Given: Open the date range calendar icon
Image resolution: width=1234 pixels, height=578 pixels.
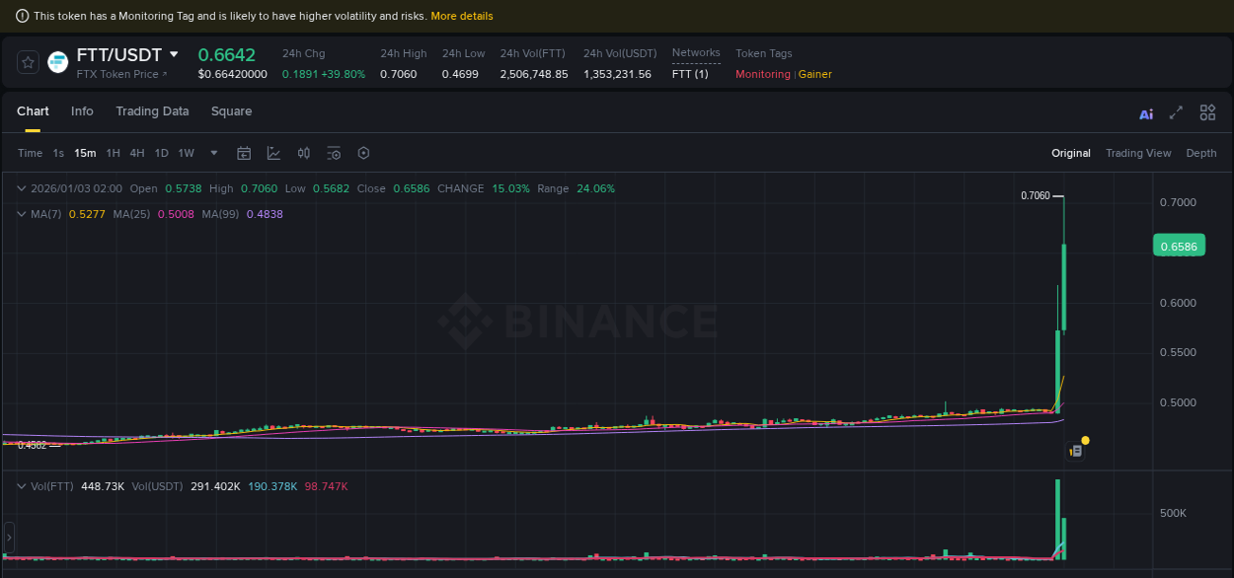Looking at the screenshot, I should coord(244,153).
